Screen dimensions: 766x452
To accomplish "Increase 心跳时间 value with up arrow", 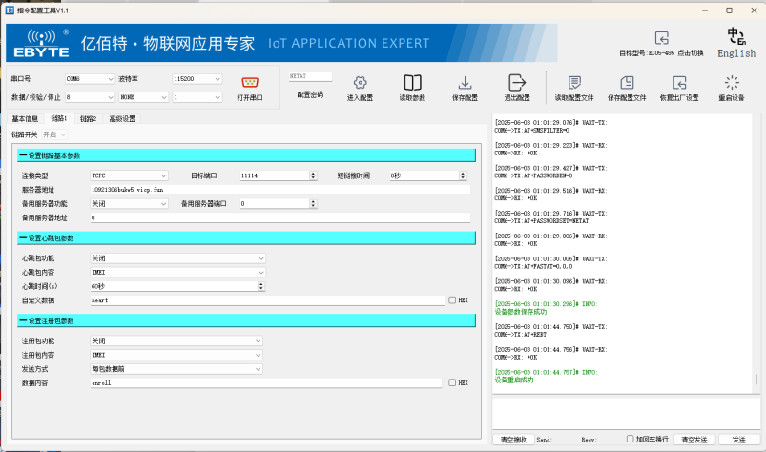I will 261,283.
